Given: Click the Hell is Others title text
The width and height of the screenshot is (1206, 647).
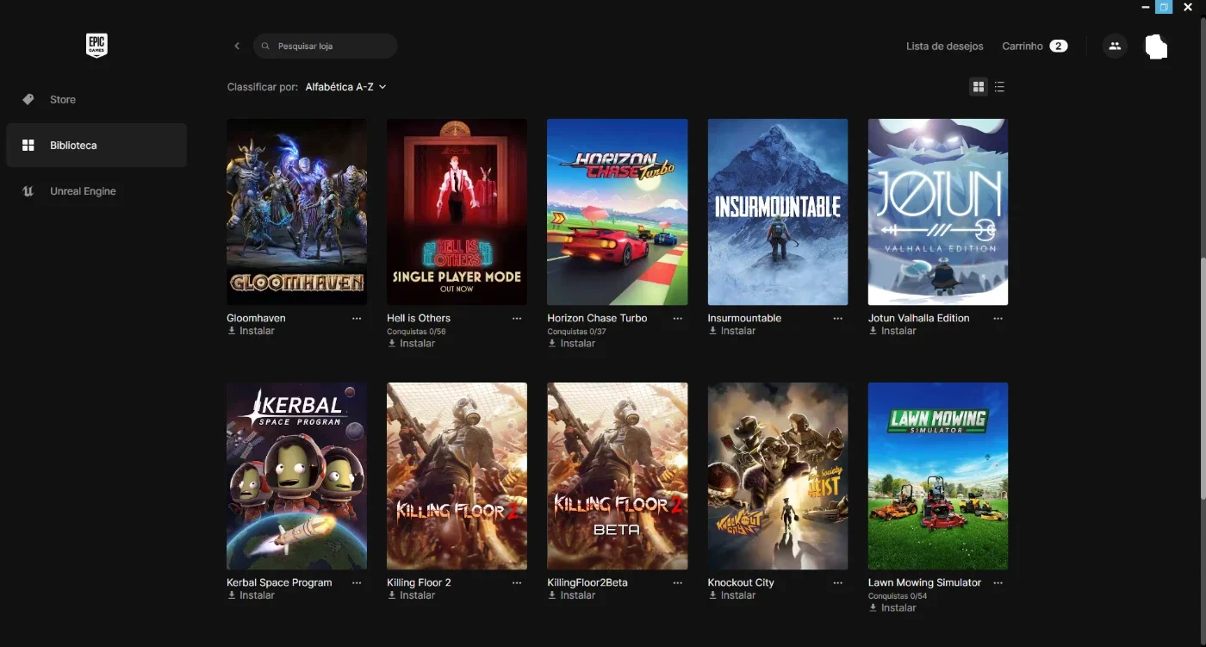Looking at the screenshot, I should pos(419,319).
